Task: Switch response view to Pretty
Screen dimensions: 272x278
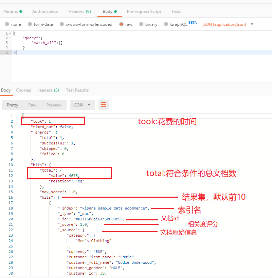Action: [13, 105]
